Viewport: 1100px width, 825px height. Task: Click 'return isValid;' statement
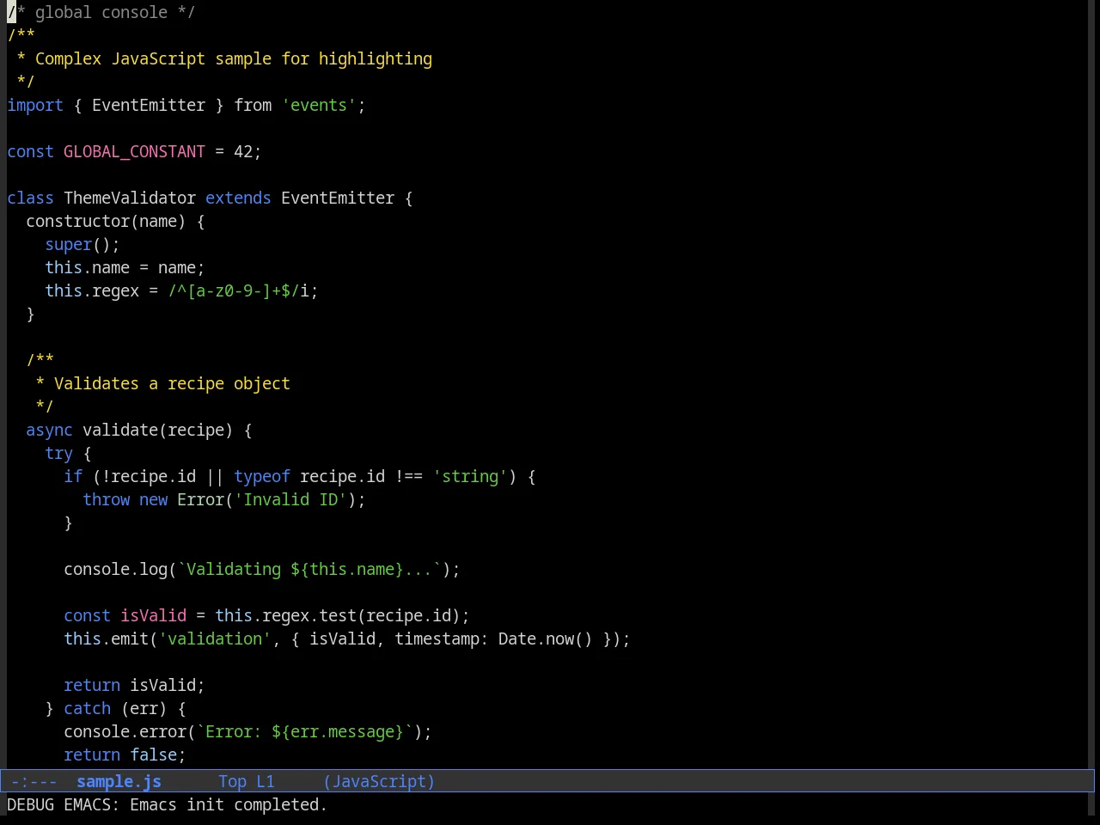(134, 685)
